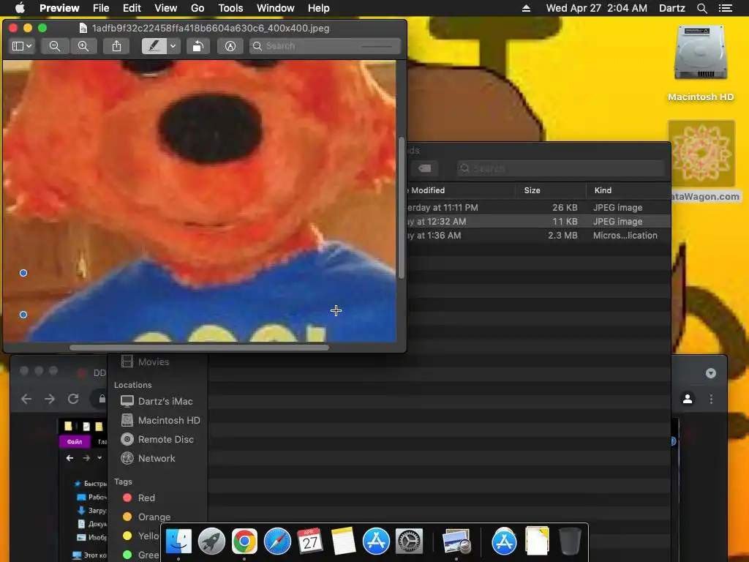Open the Window menu

click(x=276, y=8)
